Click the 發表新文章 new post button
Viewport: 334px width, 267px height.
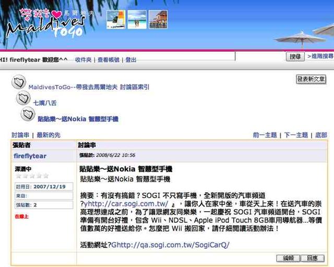coord(311,79)
